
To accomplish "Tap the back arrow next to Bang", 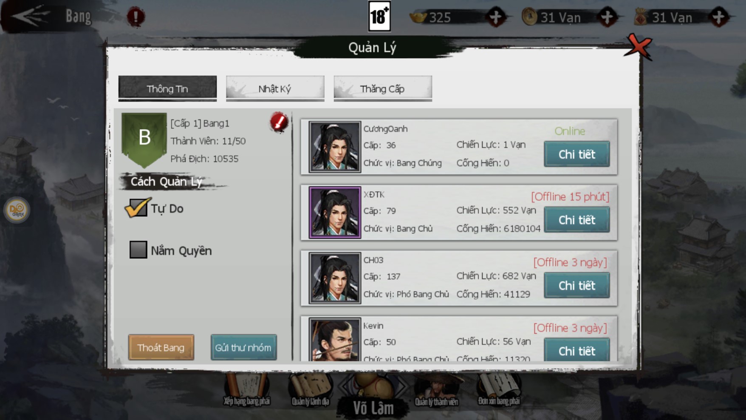I will (30, 16).
